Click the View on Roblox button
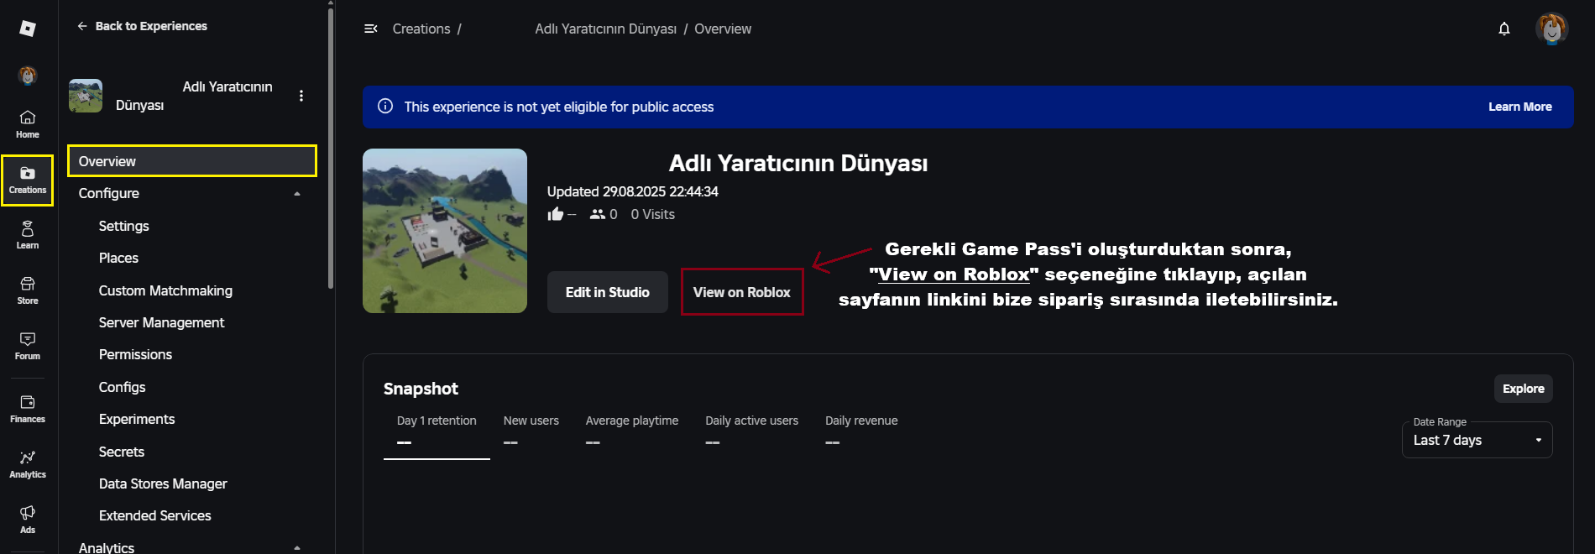Viewport: 1595px width, 554px height. [742, 292]
